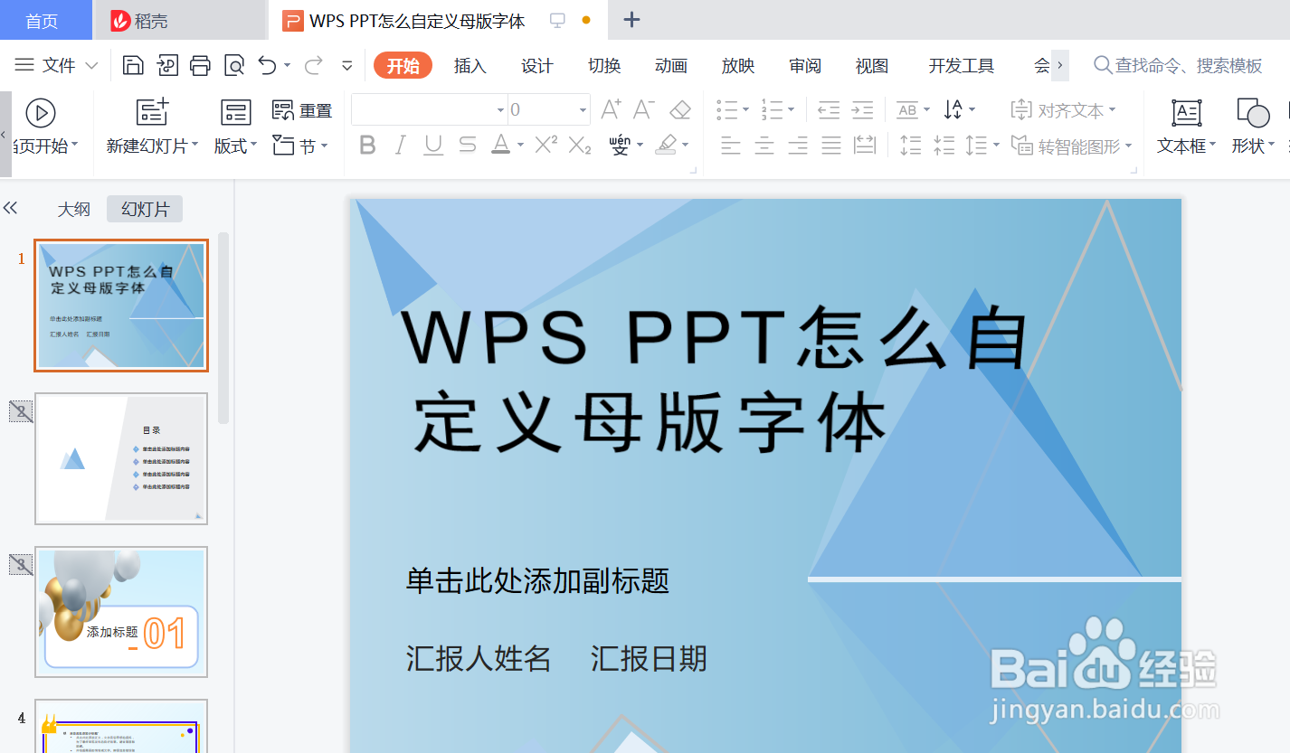Image resolution: width=1290 pixels, height=753 pixels.
Task: Toggle Bold formatting
Action: 367,145
